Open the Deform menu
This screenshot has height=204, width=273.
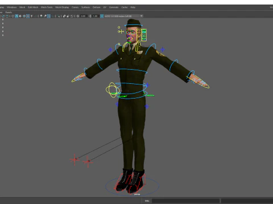pos(96,7)
